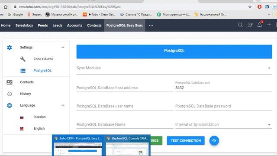
Task: Click the PostgreSQL DataBase password field
Action: (223, 106)
